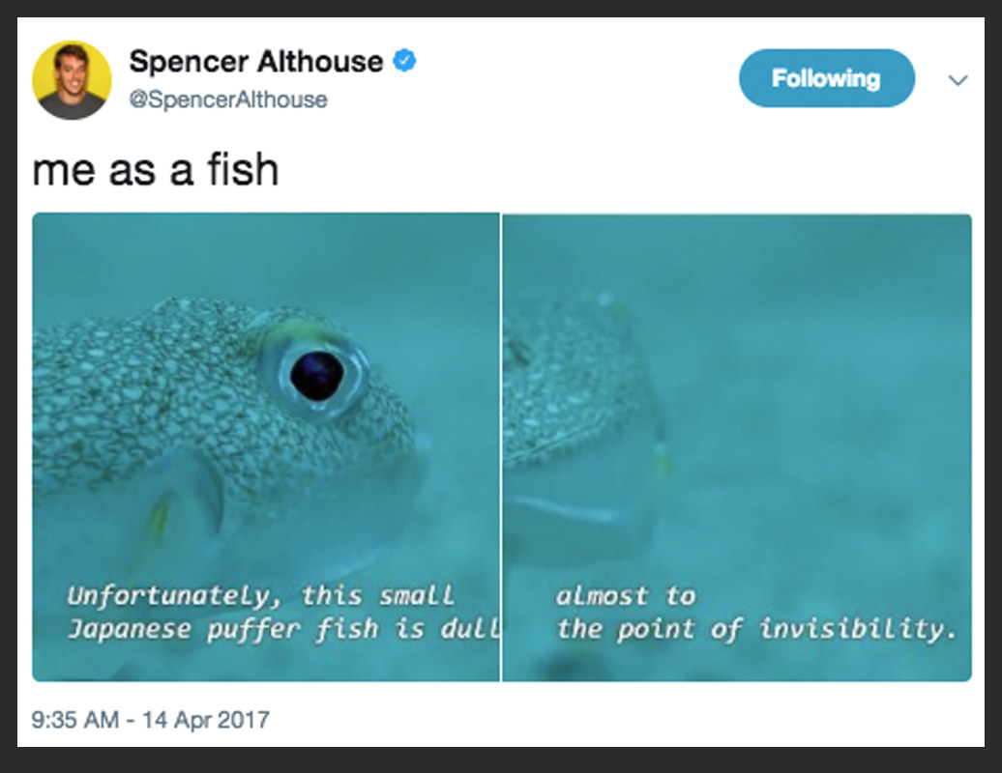This screenshot has width=1002, height=773.
Task: Open the Spencer Althouse display name link
Action: pos(256,62)
